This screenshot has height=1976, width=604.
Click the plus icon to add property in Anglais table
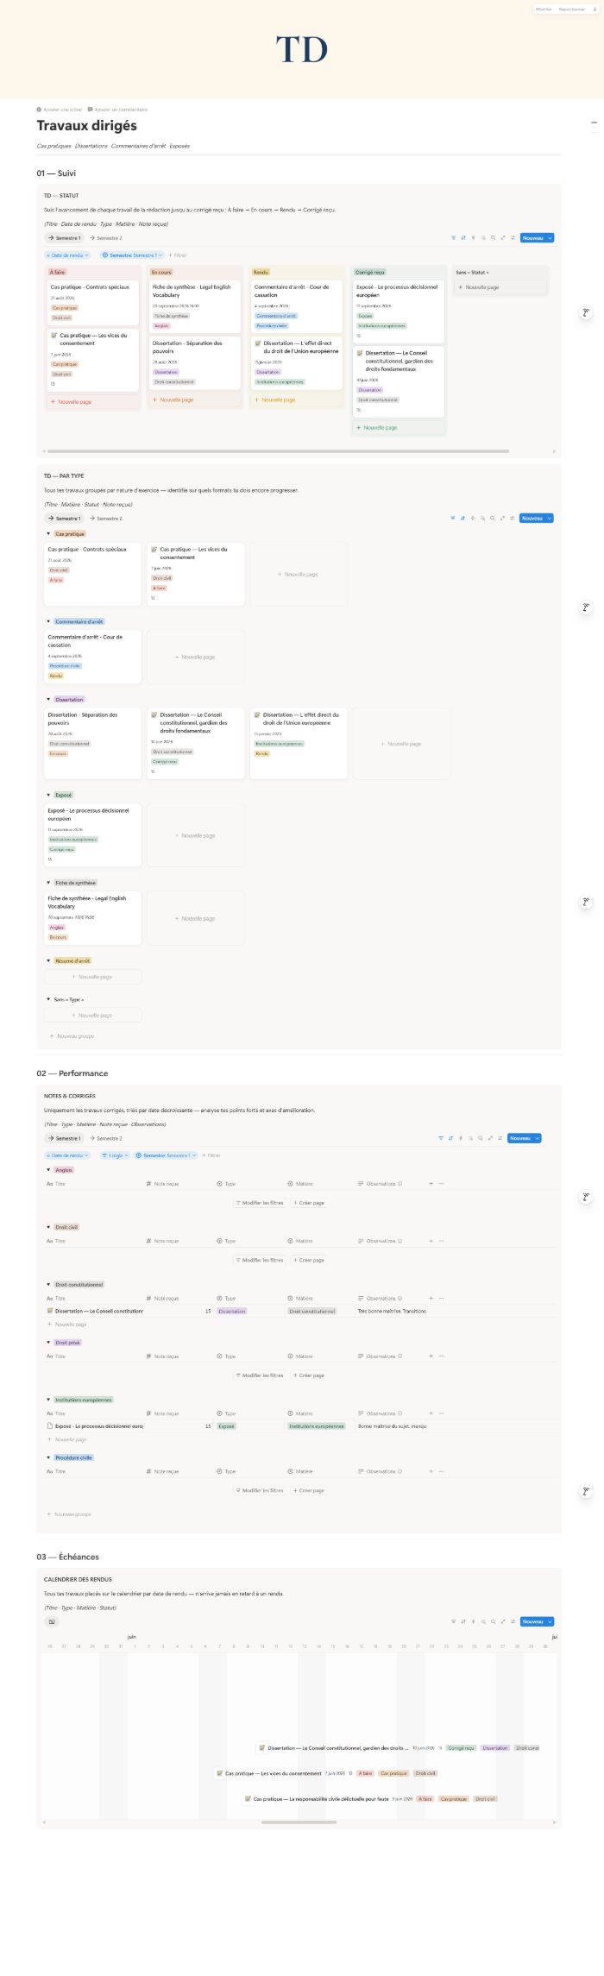pos(431,1184)
